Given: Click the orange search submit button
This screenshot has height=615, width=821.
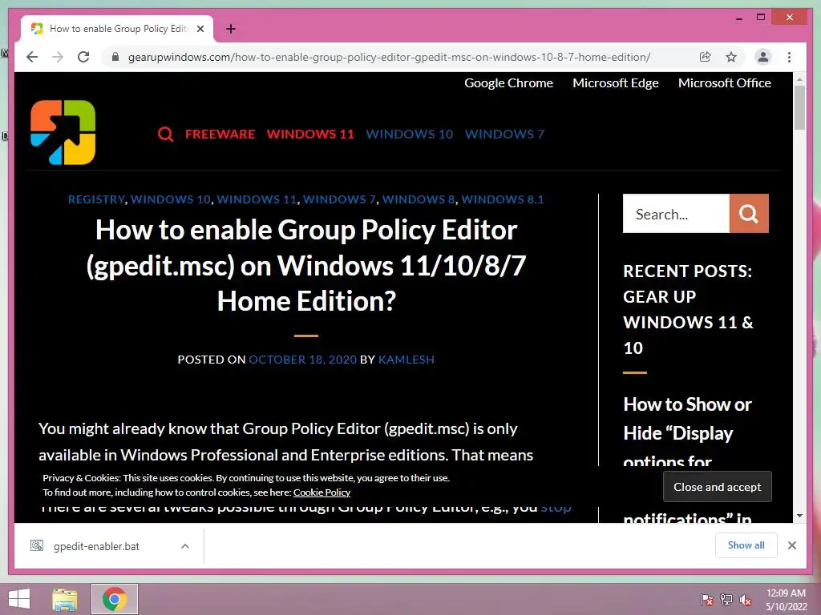Looking at the screenshot, I should tap(749, 213).
